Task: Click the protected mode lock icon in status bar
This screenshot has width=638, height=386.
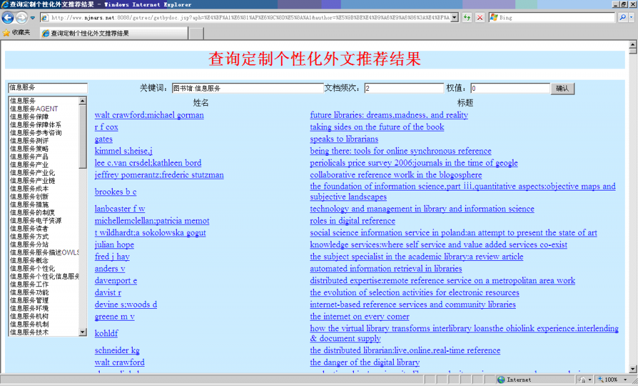Action: coord(583,380)
